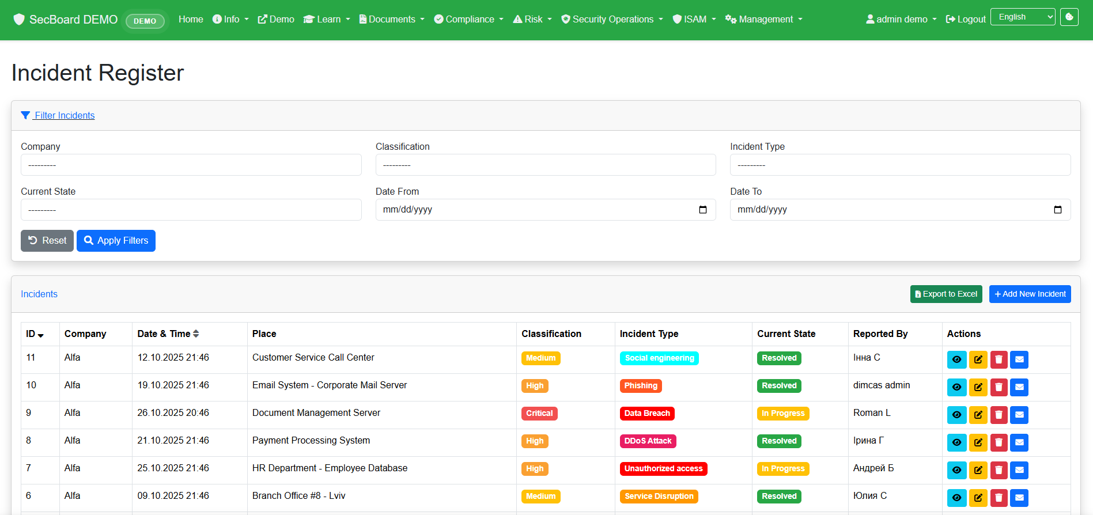Click Add New Incident button
Image resolution: width=1093 pixels, height=515 pixels.
pyautogui.click(x=1030, y=294)
